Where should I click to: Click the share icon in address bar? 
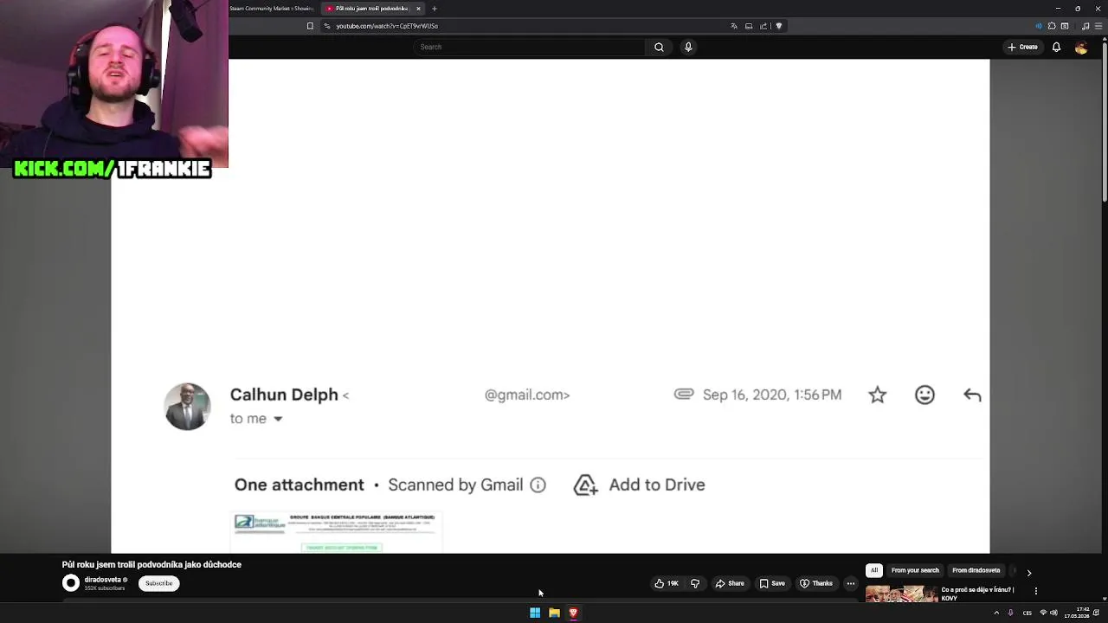click(763, 26)
